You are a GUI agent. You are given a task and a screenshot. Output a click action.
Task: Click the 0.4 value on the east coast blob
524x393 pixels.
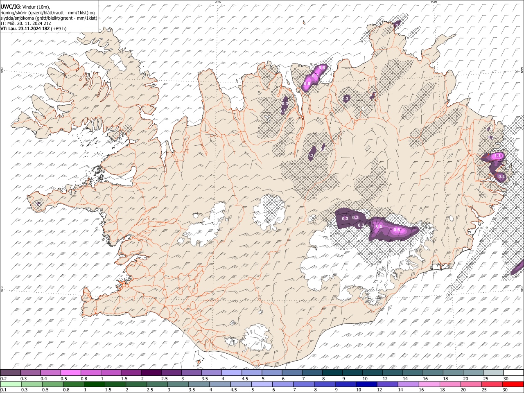(501, 176)
